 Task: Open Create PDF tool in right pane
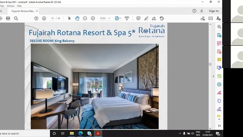pyautogui.click(x=219, y=52)
